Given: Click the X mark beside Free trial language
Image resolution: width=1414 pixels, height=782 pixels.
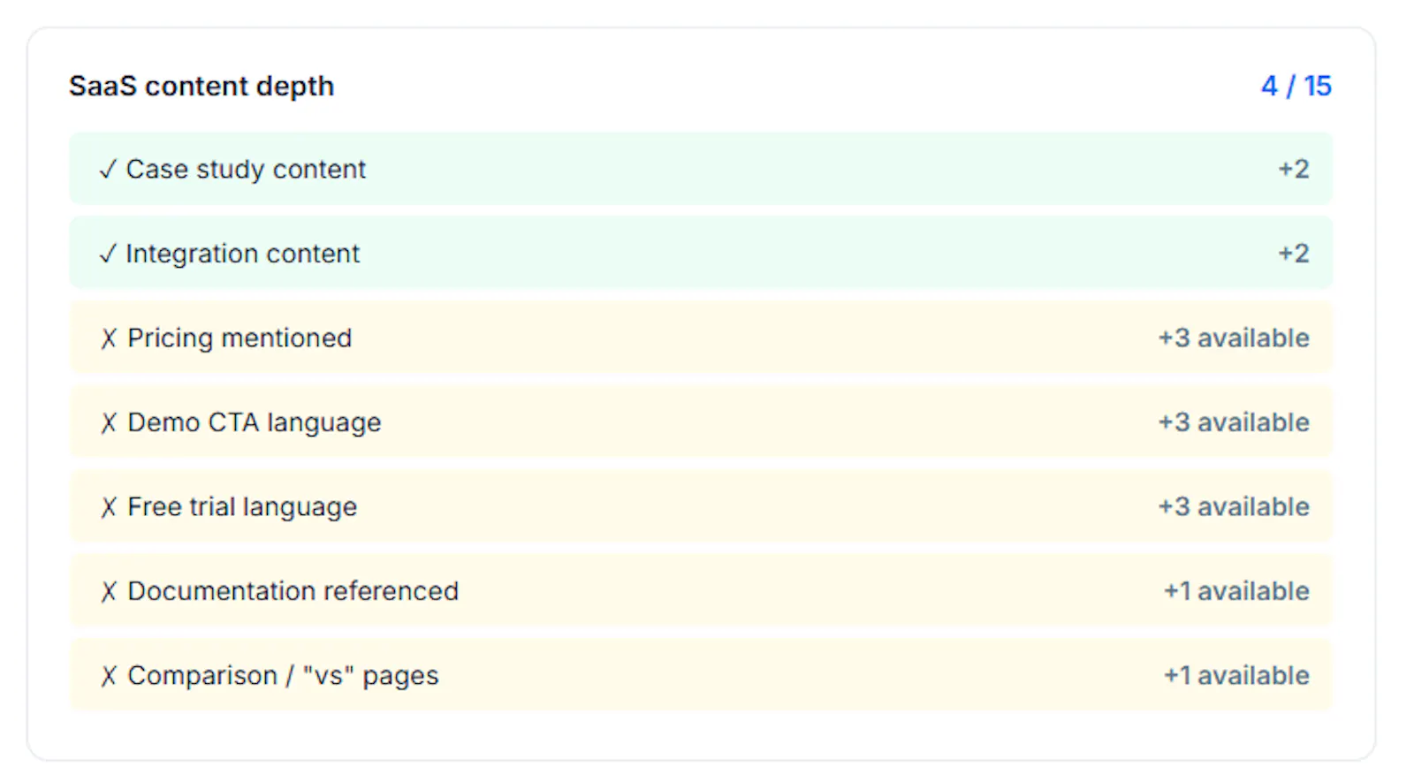Looking at the screenshot, I should tap(109, 507).
